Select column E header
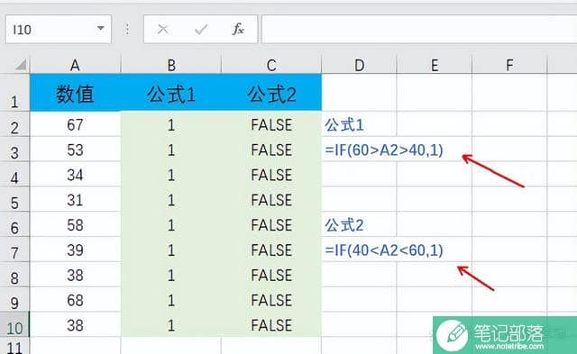 (435, 65)
